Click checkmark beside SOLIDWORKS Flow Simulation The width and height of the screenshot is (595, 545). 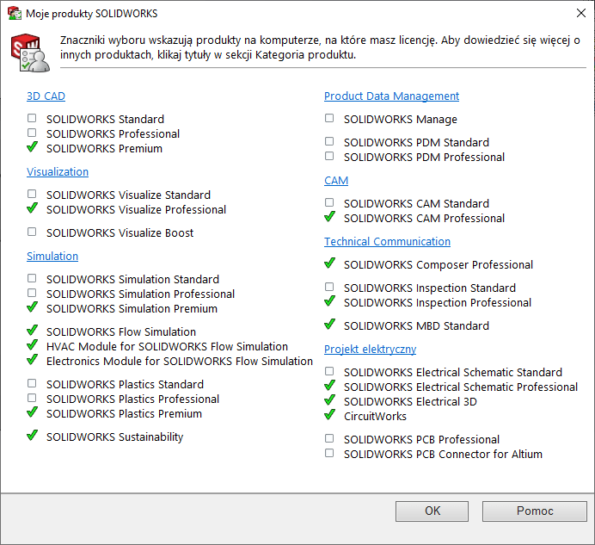pos(33,330)
